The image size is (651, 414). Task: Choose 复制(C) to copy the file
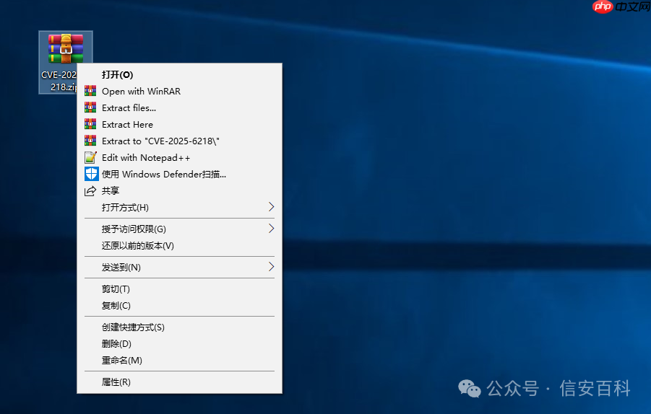click(x=179, y=305)
